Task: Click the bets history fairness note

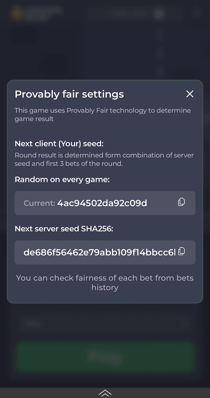Action: click(x=105, y=282)
